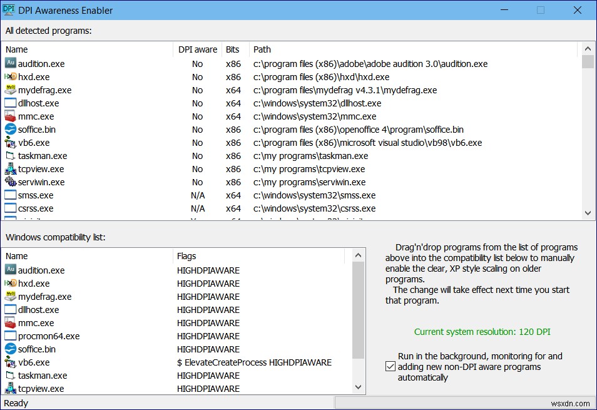Click compatibility list scrollbar thumb
Viewport: 597px width, 410px height.
click(359, 310)
